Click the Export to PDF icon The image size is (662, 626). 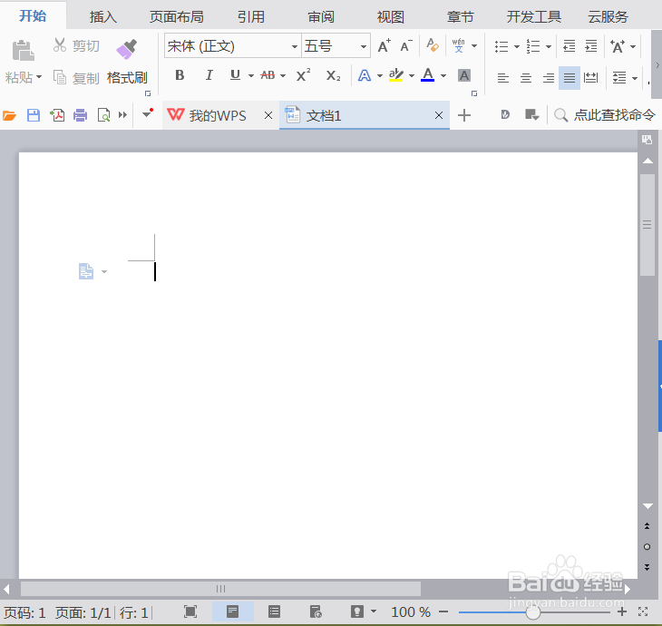coord(57,115)
